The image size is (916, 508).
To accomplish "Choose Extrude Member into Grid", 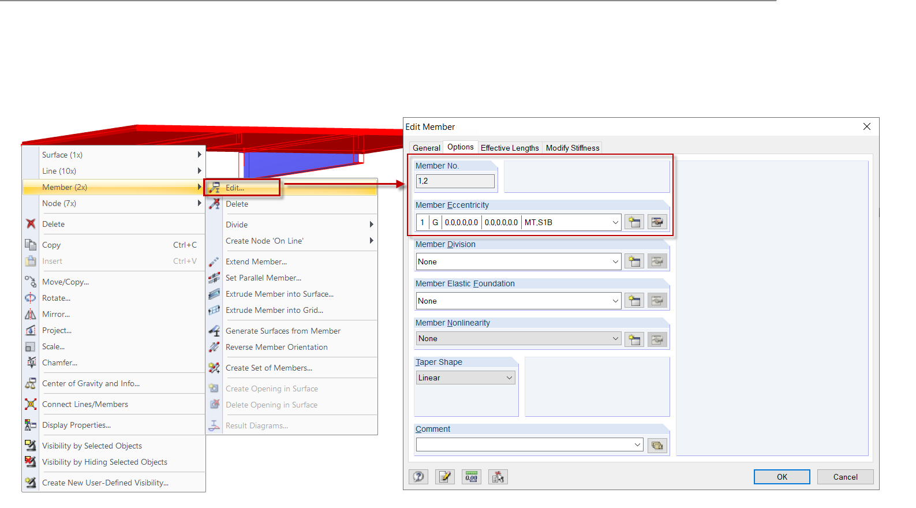I will click(x=275, y=310).
